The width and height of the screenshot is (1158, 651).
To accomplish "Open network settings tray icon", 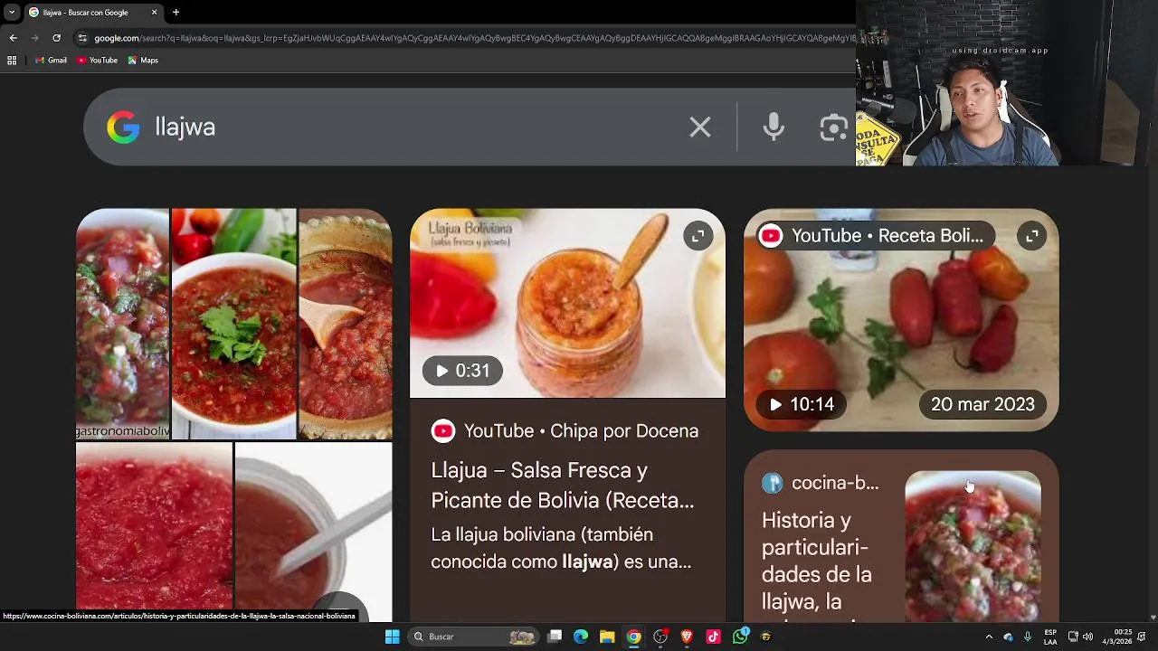I will (1072, 637).
